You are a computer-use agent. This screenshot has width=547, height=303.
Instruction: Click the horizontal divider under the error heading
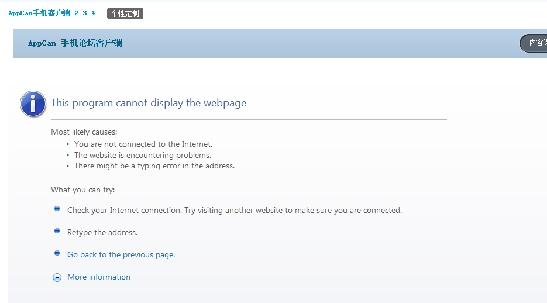click(249, 119)
